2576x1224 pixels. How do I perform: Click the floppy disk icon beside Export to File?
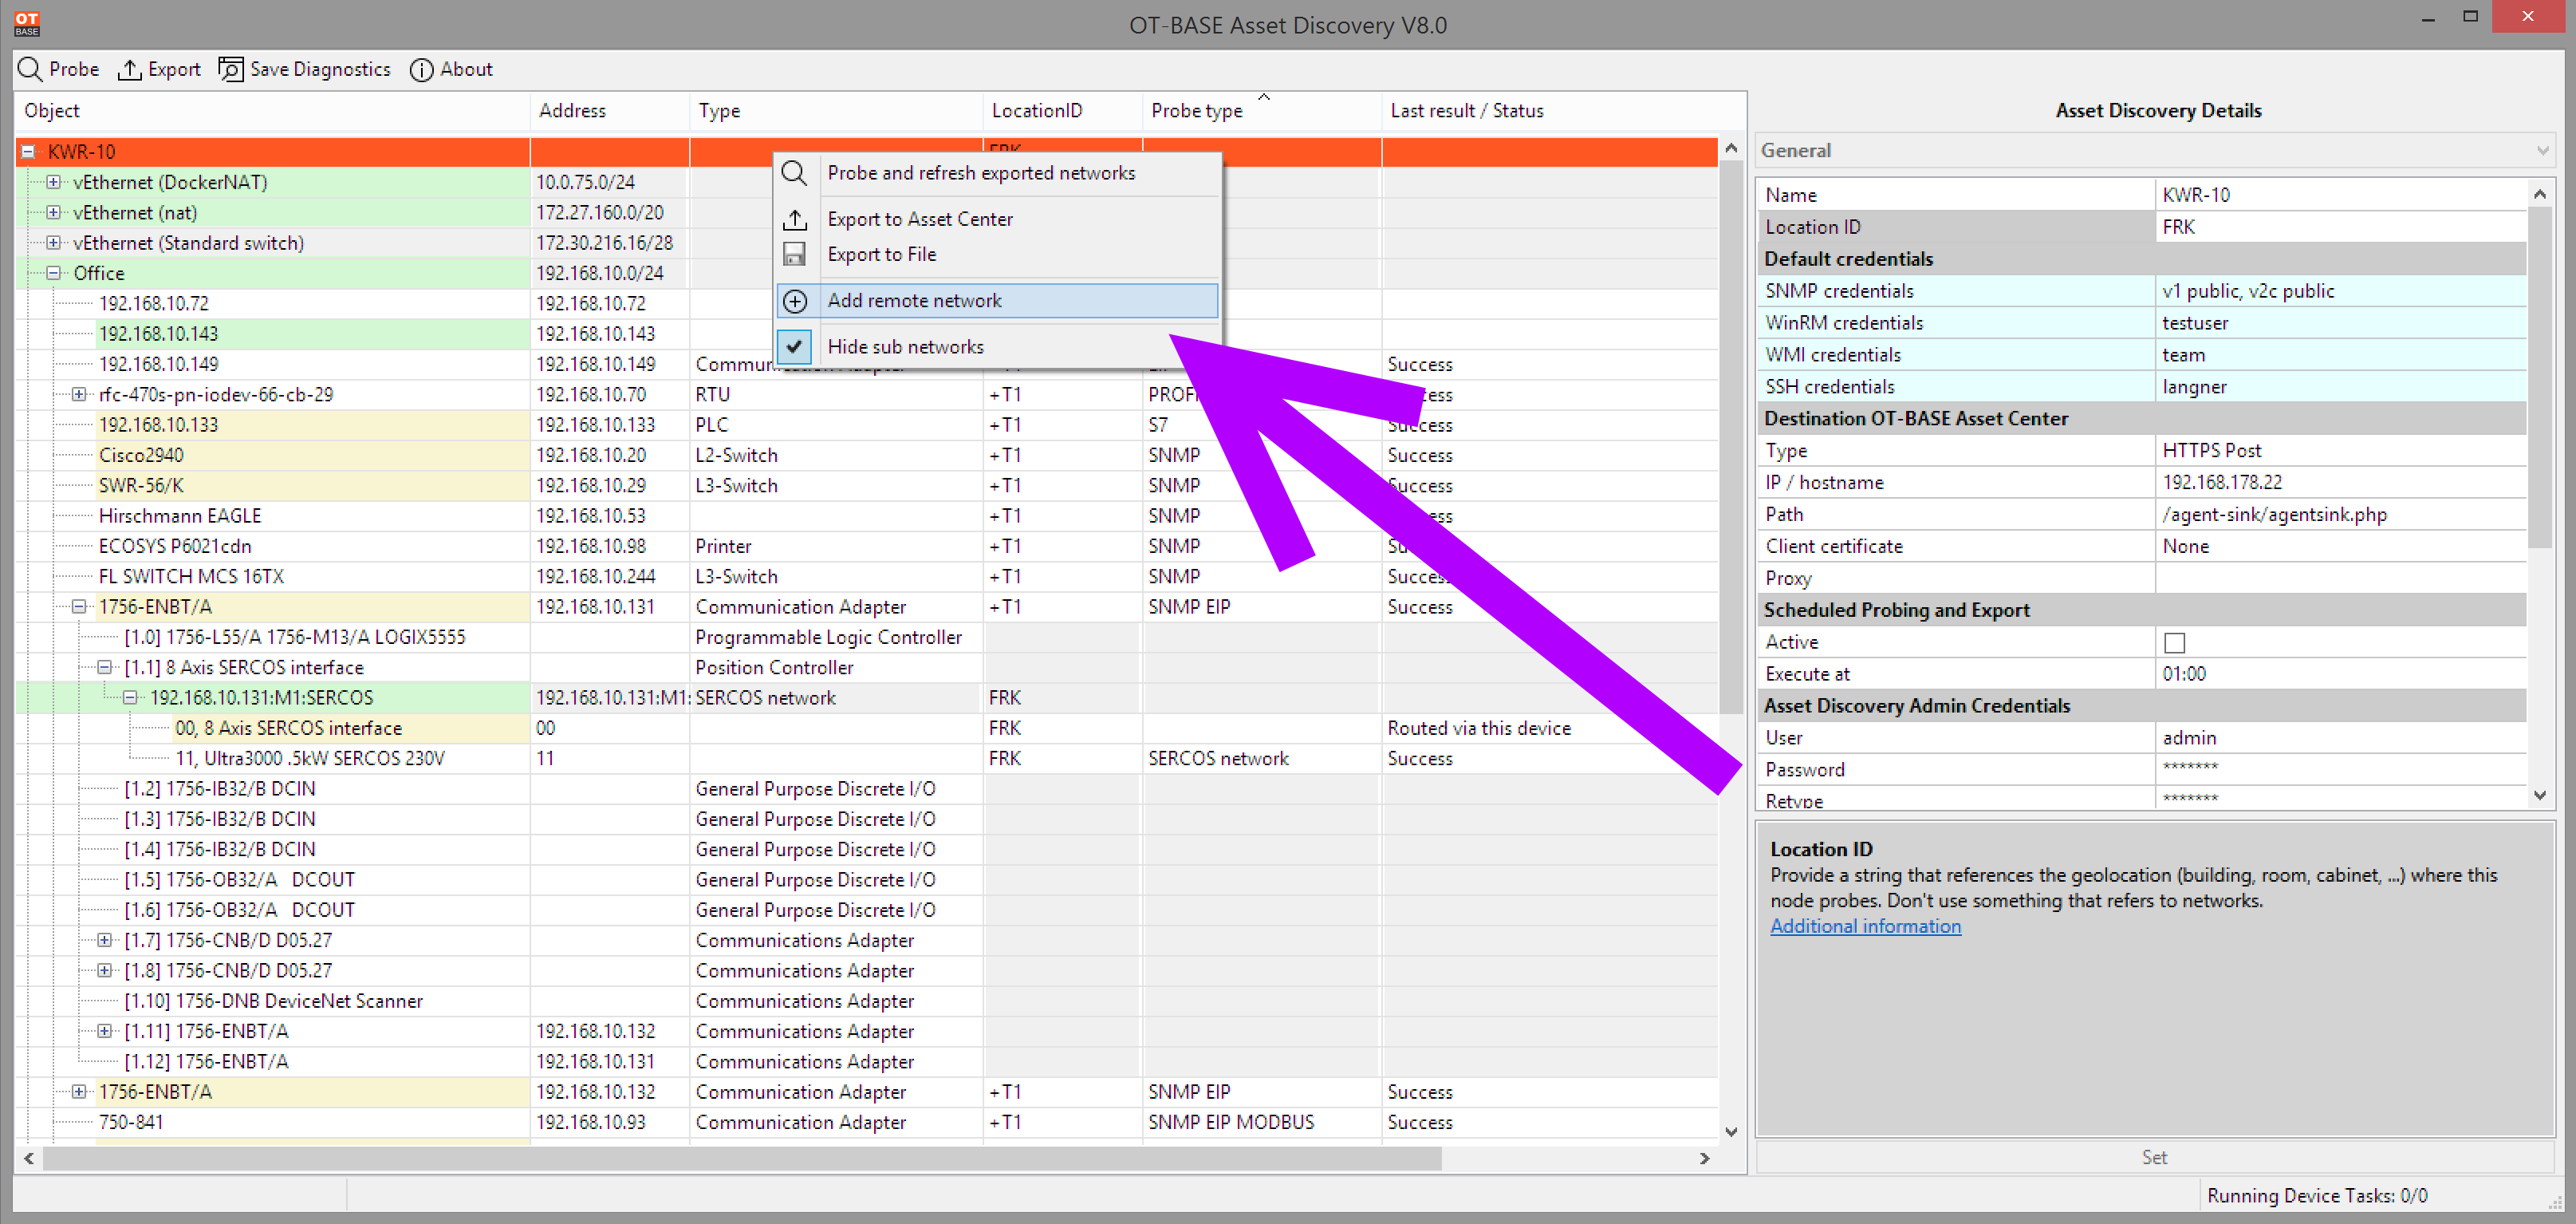pyautogui.click(x=794, y=255)
